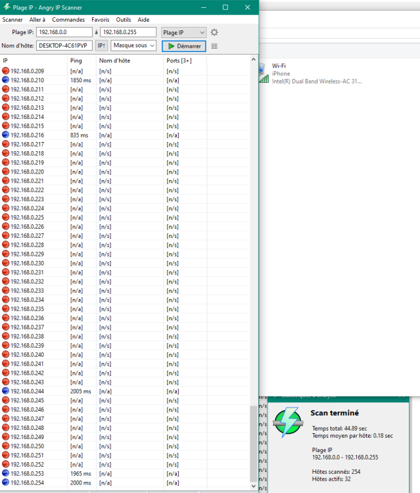
Task: Click the blue alive icon for 192.168.0.210
Action: point(5,80)
